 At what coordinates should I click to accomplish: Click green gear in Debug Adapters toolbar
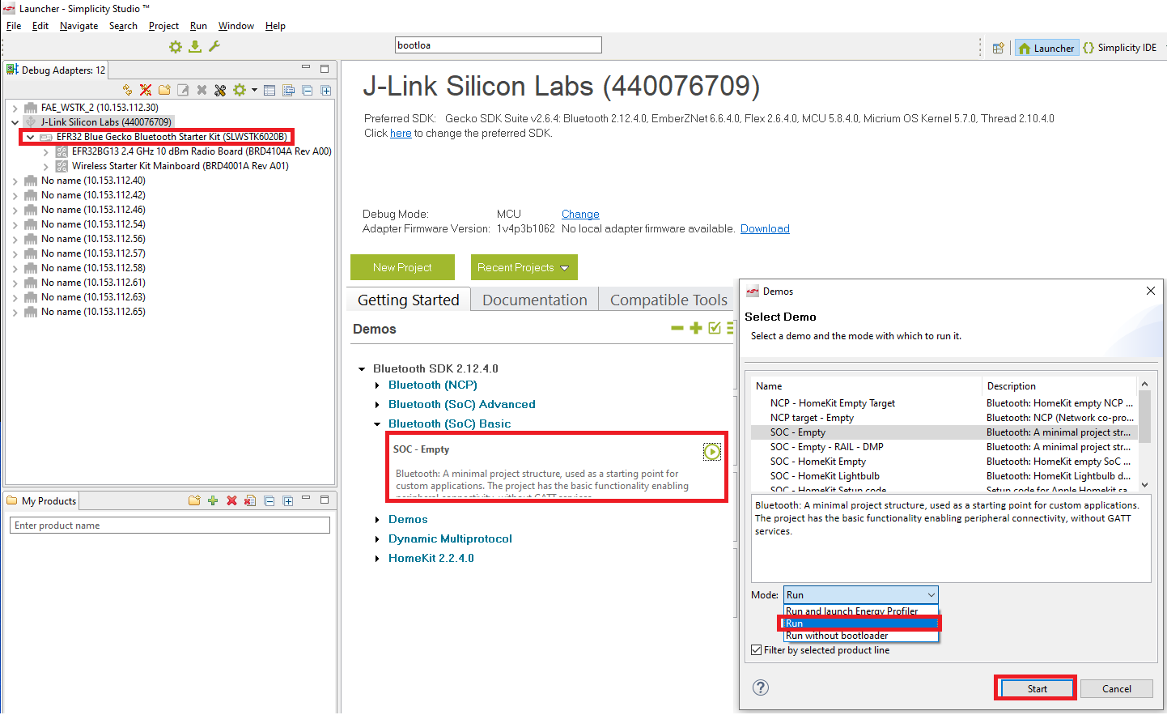[240, 90]
